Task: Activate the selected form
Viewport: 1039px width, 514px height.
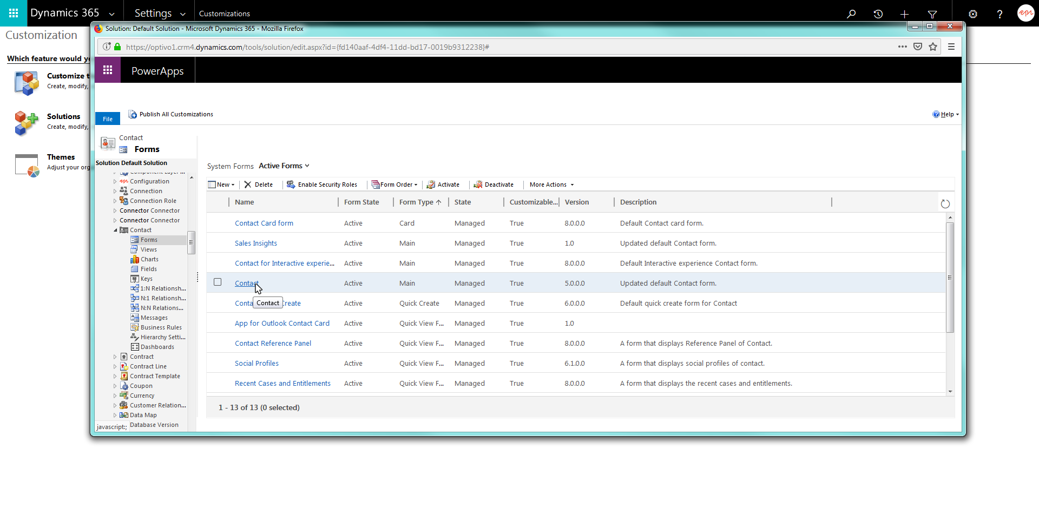Action: pyautogui.click(x=443, y=184)
